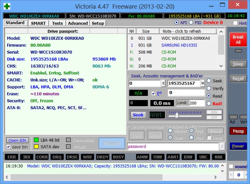Screen dimensions: 250x184
Task: Click the Open BIN button
Action: click(17, 140)
